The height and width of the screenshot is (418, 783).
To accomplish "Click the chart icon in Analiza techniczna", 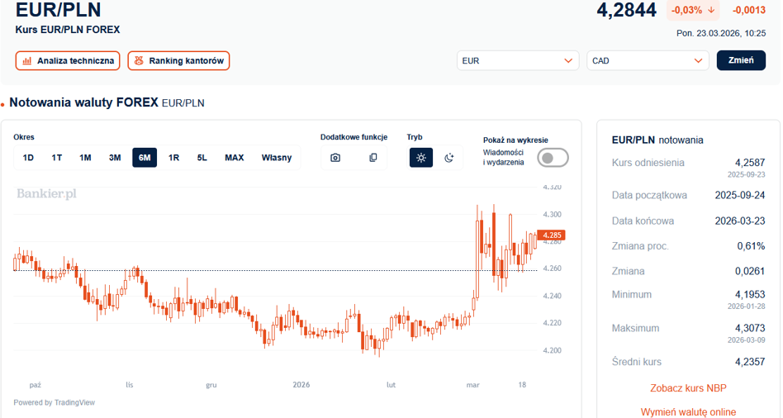I will tap(27, 61).
